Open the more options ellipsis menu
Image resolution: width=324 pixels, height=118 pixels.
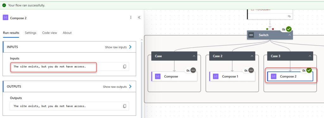(131, 18)
